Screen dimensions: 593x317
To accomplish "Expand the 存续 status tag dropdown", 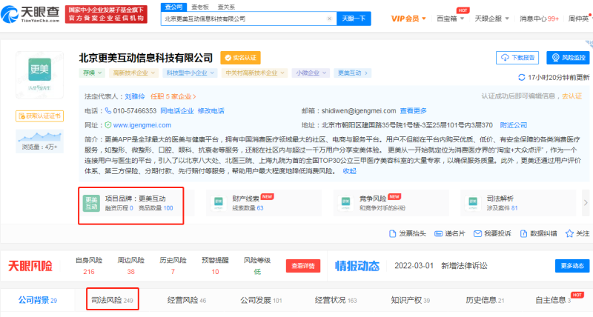I will click(x=92, y=73).
